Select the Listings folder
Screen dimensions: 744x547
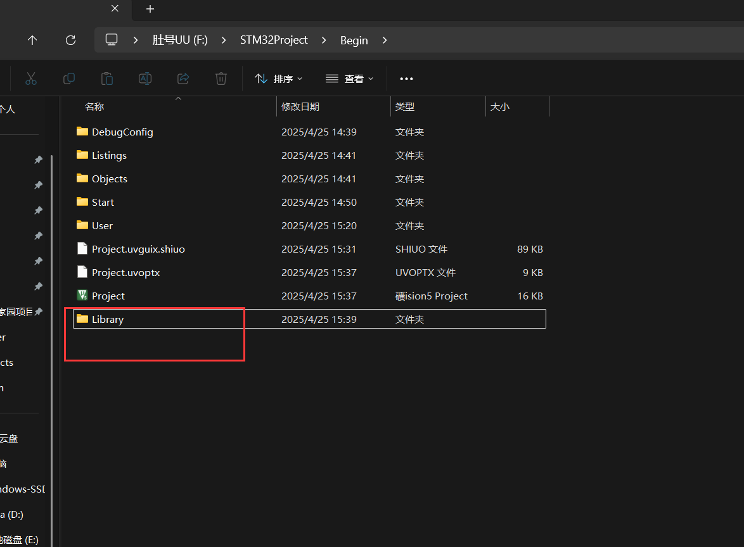309,156
